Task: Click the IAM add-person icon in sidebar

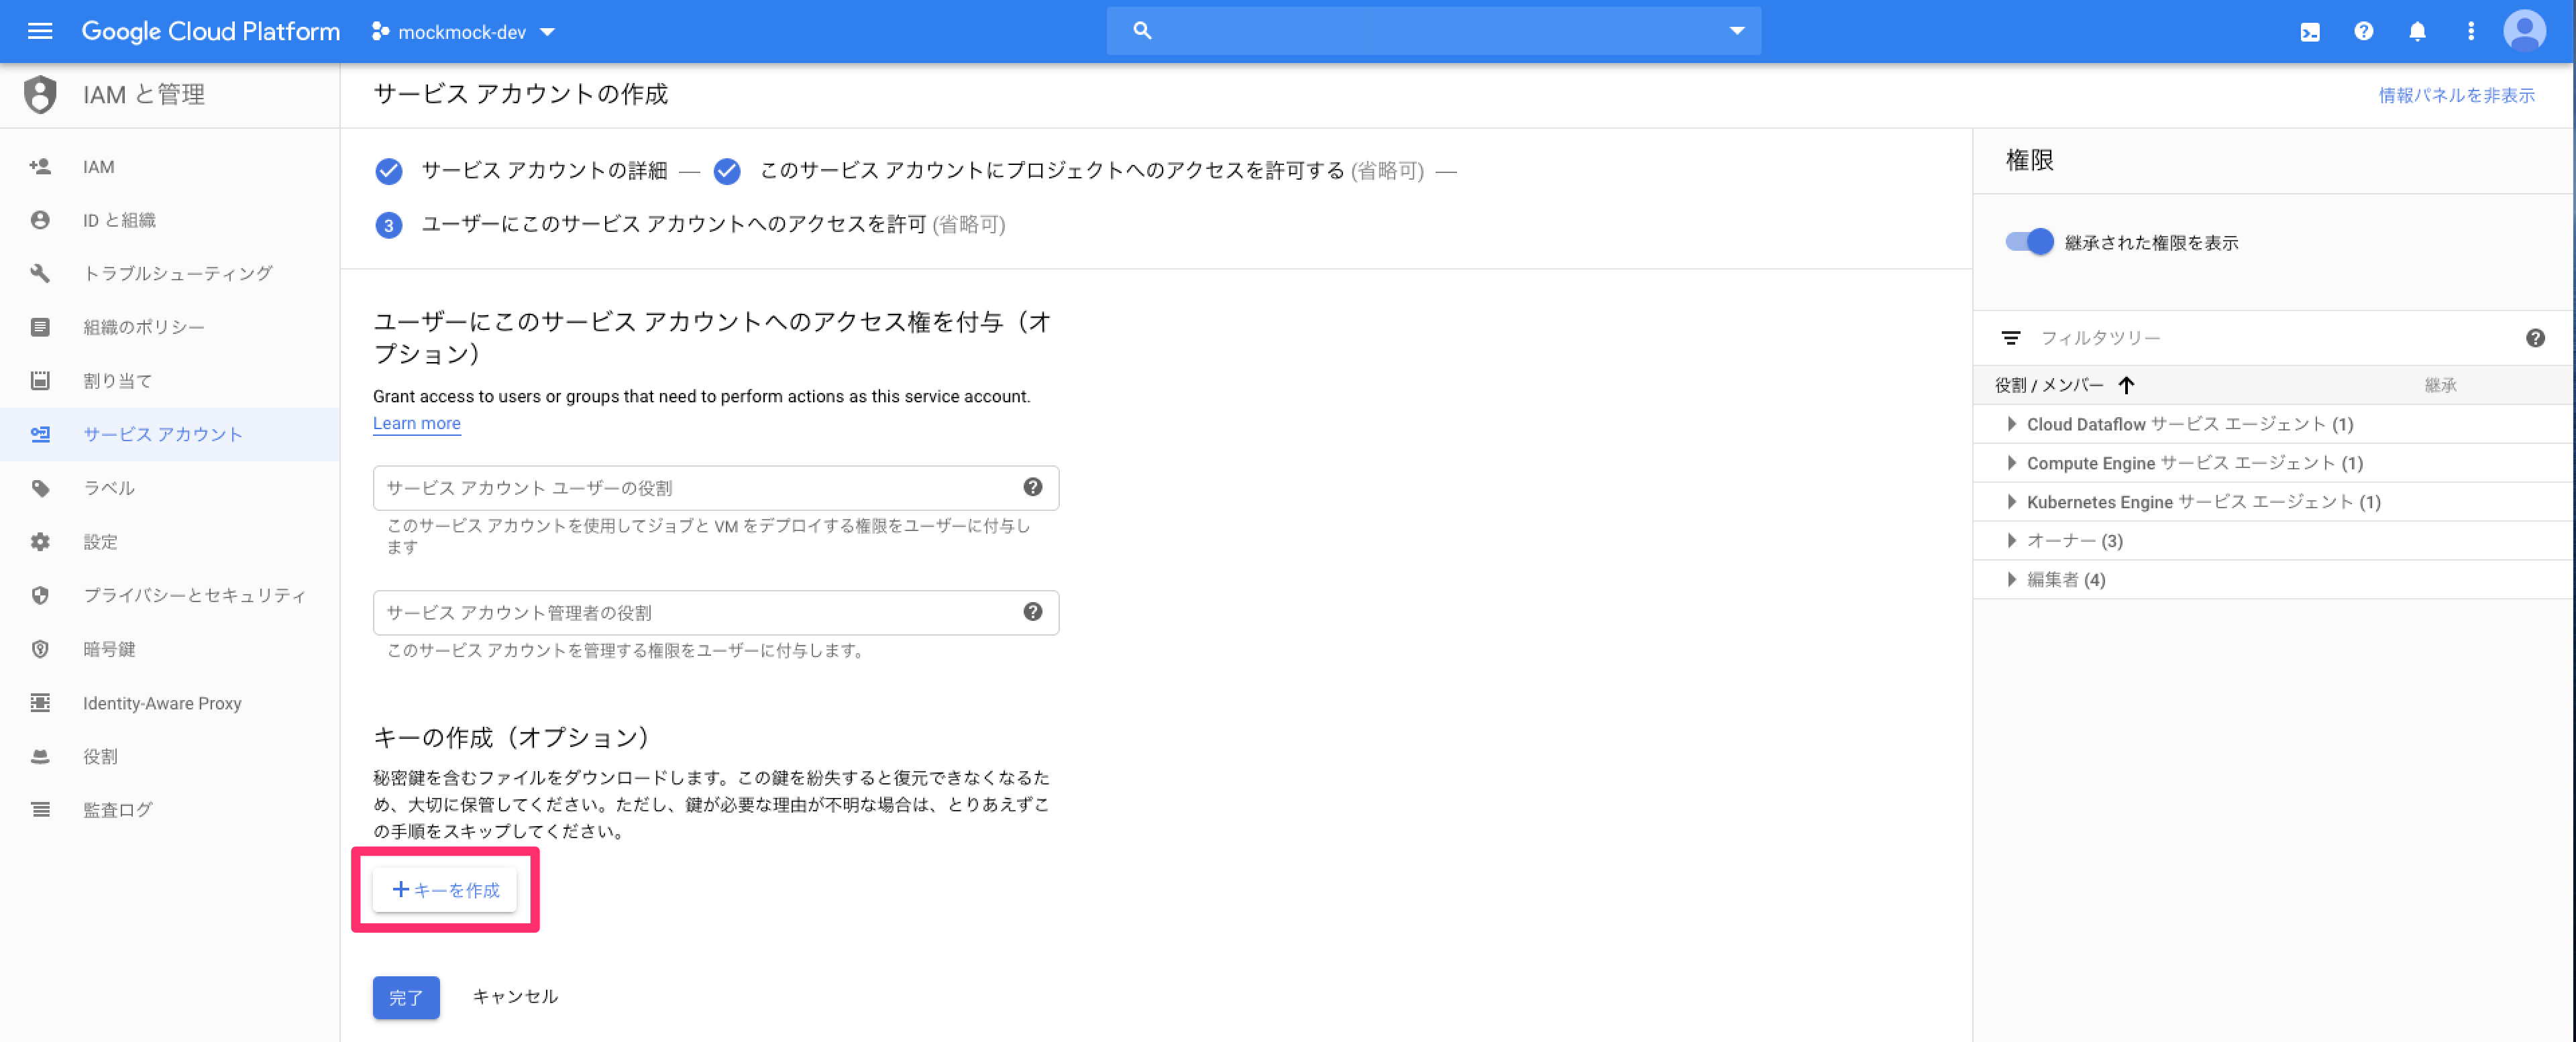Action: tap(40, 167)
